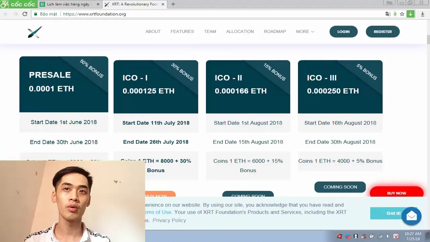Open the taskbar clock showing 10:27 AM
Screen dimensions: 430x242
[x=413, y=236]
